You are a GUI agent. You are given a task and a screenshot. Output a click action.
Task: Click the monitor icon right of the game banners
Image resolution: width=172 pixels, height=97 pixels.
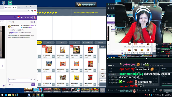[103, 91]
